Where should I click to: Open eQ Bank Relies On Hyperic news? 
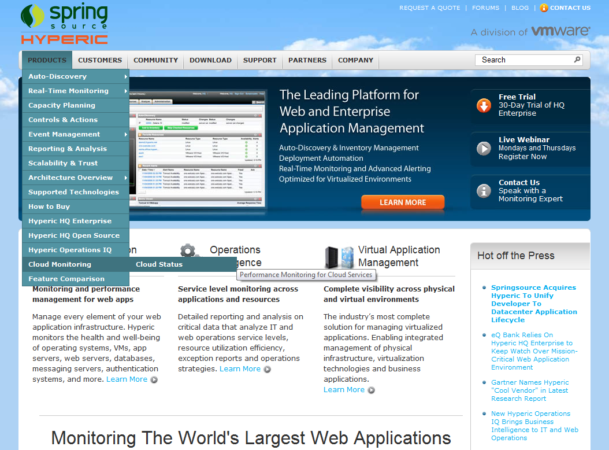(x=534, y=351)
